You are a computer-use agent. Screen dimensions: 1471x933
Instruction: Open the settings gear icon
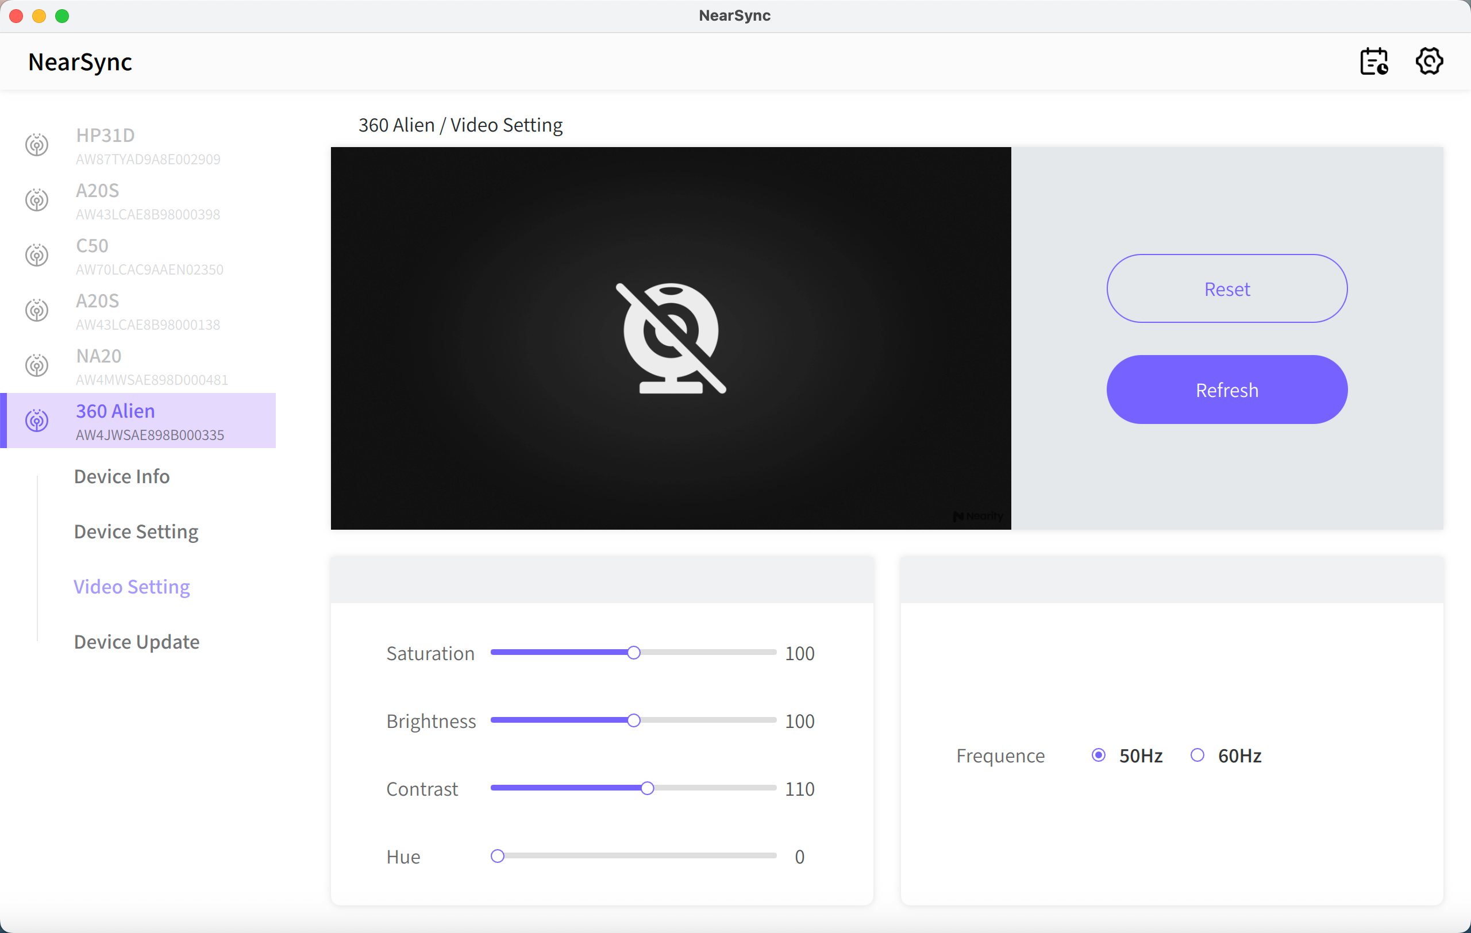pyautogui.click(x=1429, y=61)
